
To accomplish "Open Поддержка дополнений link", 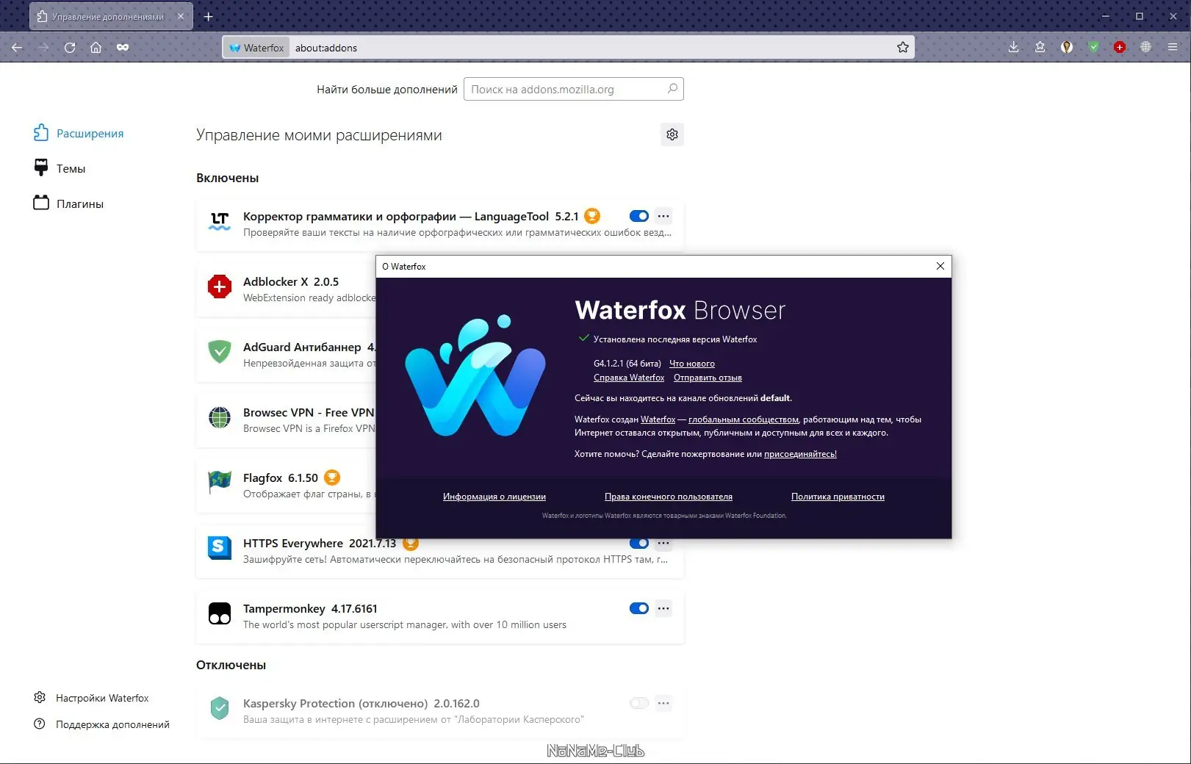I will point(102,724).
